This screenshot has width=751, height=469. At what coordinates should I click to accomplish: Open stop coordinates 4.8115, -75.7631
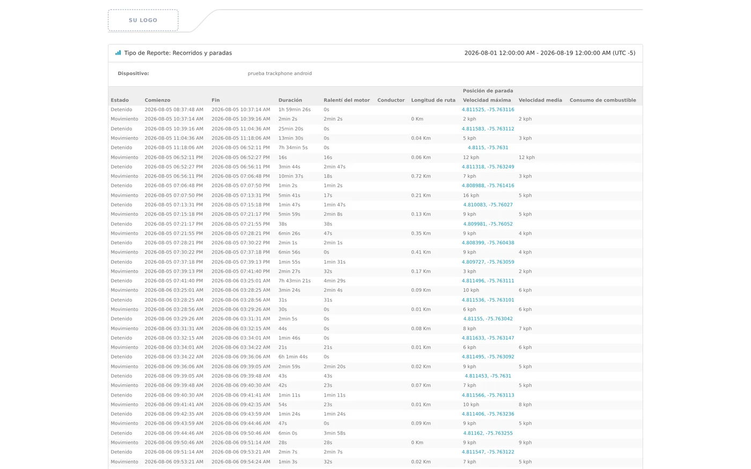pyautogui.click(x=488, y=148)
